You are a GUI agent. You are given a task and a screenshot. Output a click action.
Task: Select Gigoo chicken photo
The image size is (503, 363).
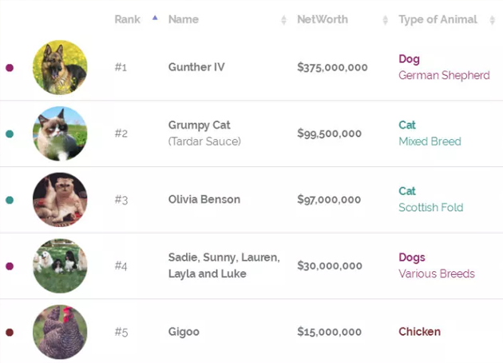point(60,332)
